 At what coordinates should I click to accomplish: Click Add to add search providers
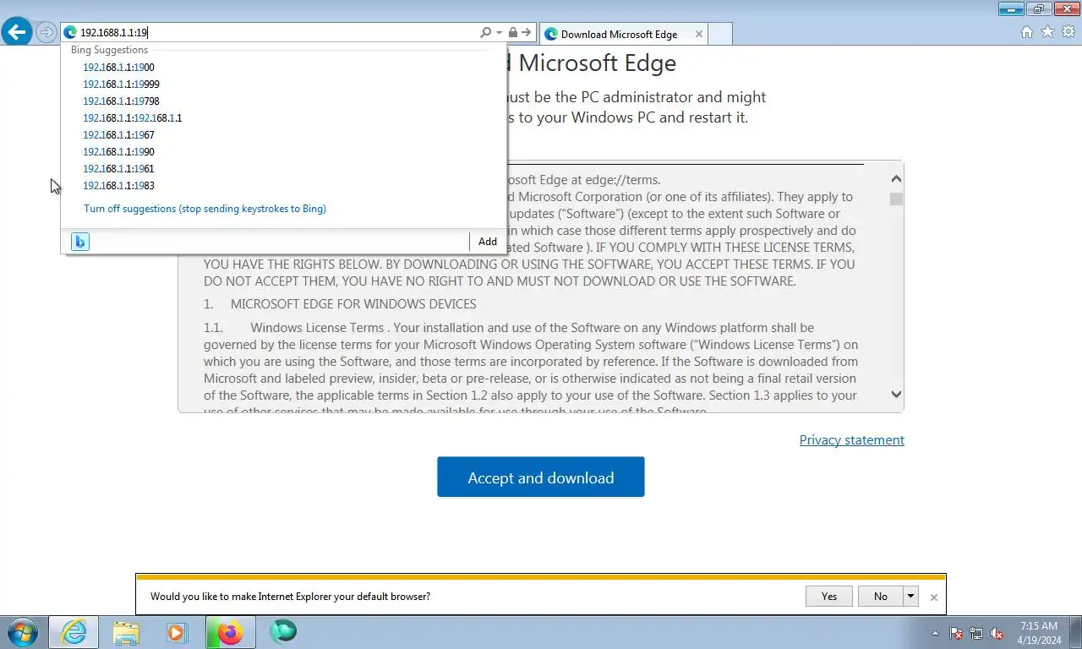pos(488,242)
